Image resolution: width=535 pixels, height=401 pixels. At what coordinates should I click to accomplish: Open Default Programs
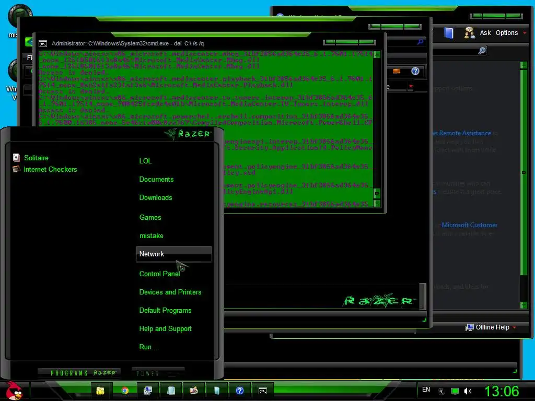165,311
